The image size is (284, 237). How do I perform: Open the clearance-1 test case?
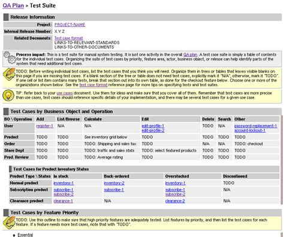coord(64,201)
